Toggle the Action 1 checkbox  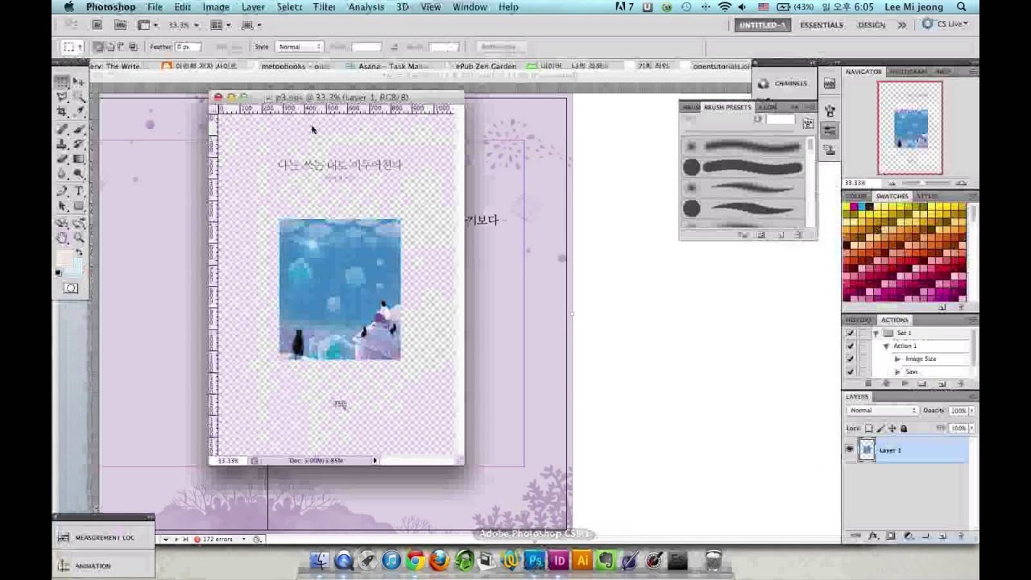point(850,346)
